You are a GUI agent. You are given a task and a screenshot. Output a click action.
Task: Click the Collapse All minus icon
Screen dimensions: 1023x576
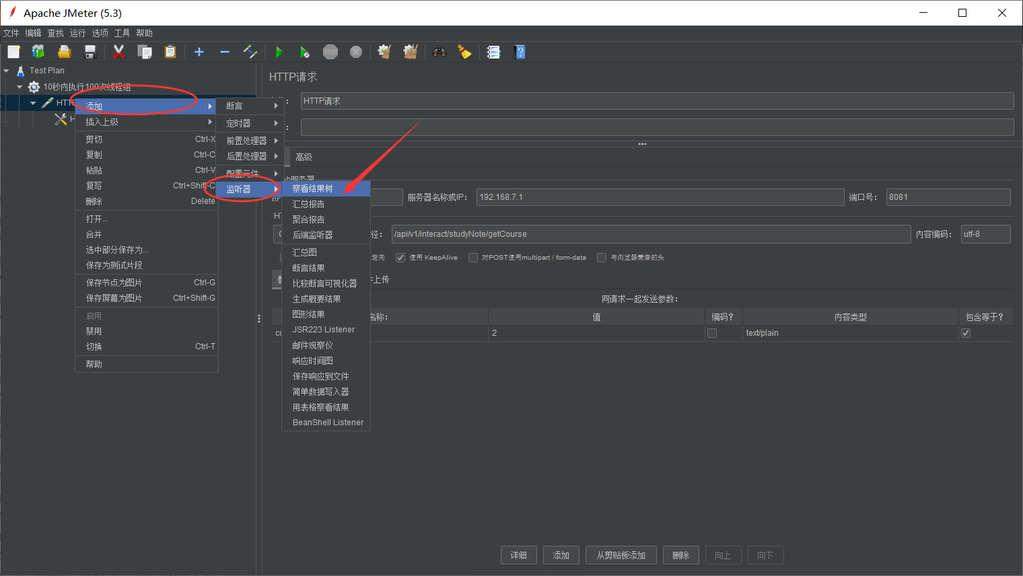225,52
